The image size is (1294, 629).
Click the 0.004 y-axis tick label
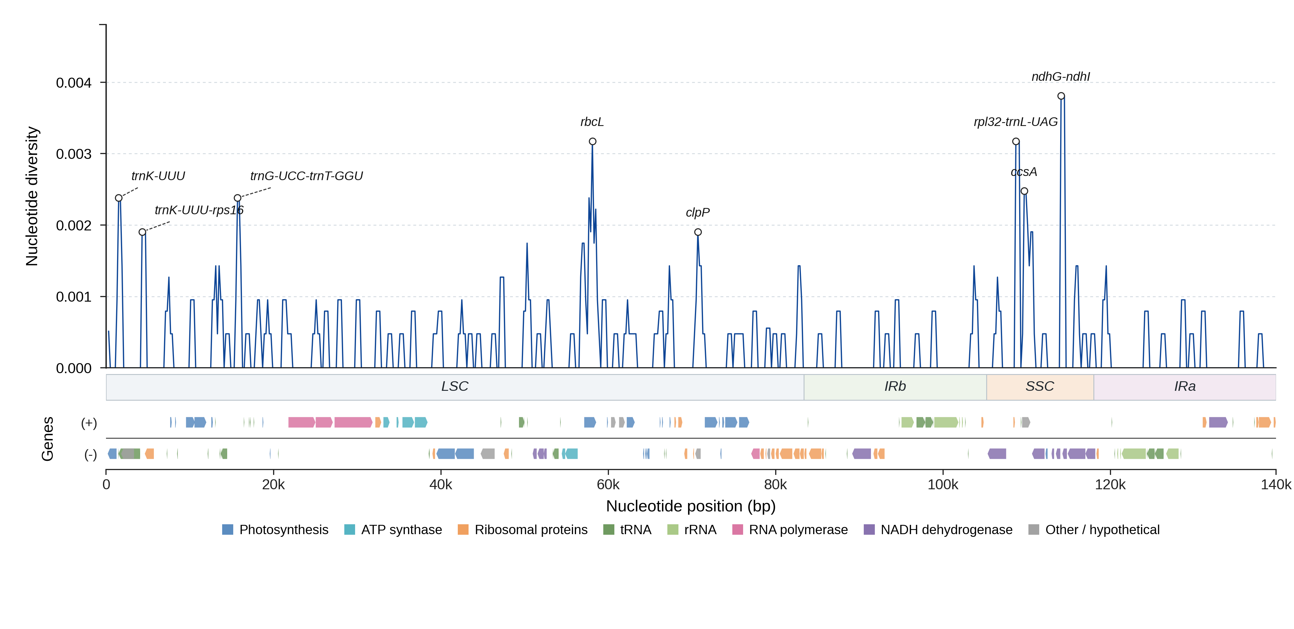74,83
